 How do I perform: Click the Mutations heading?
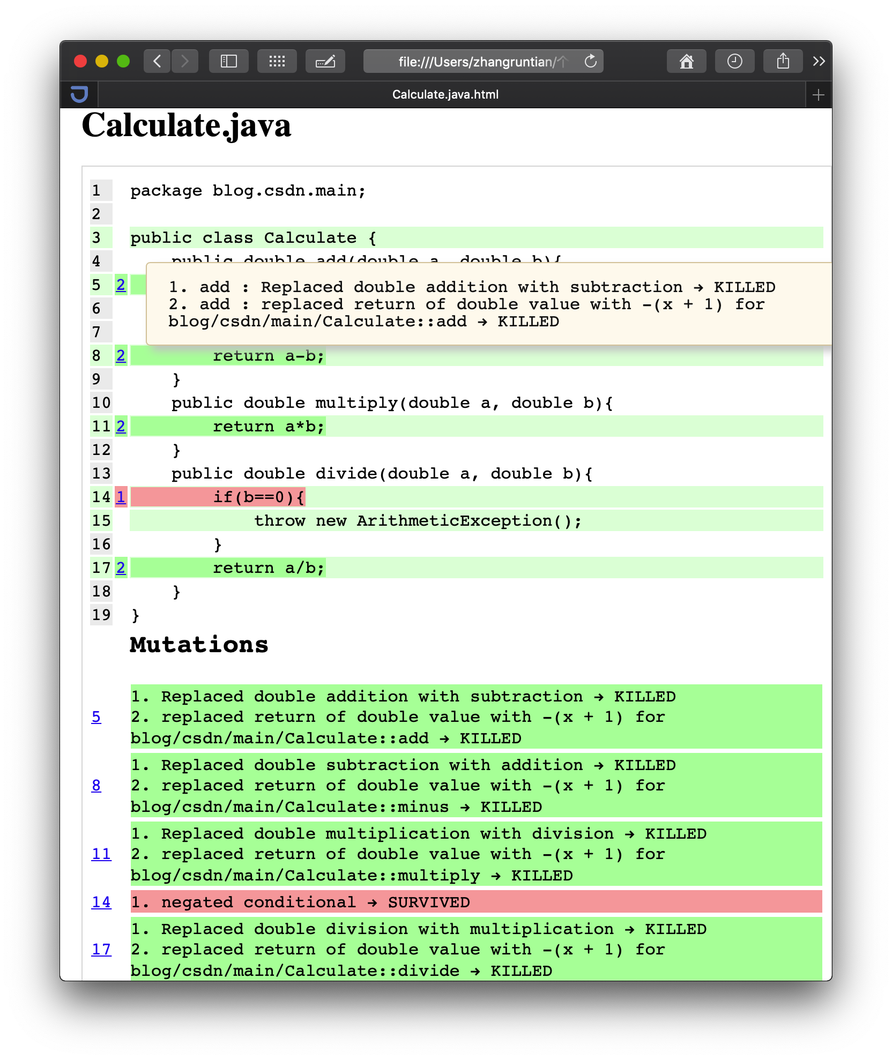coord(199,645)
